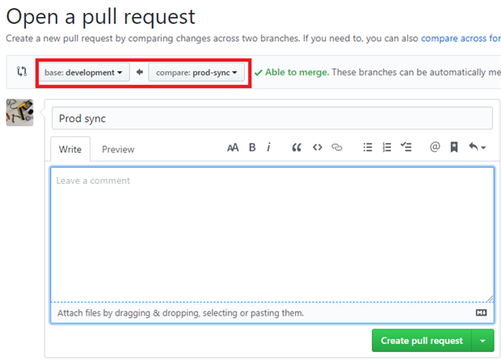Follow the compare across forks link
Viewport: 501px width, 360px height.
pos(461,38)
